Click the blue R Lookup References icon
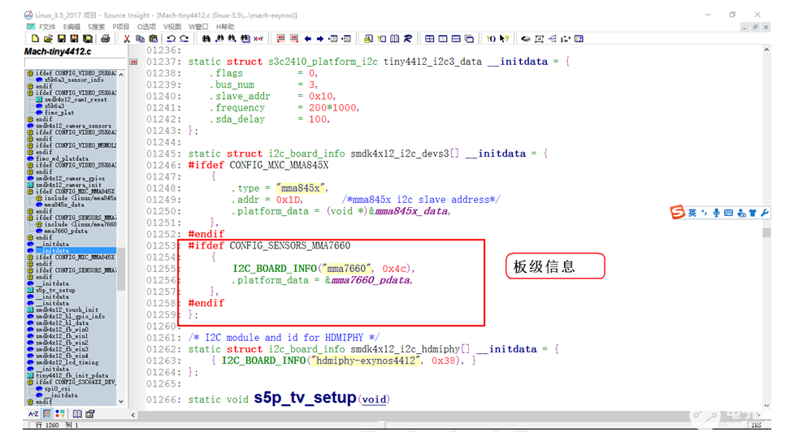803x432 pixels. [x=408, y=38]
